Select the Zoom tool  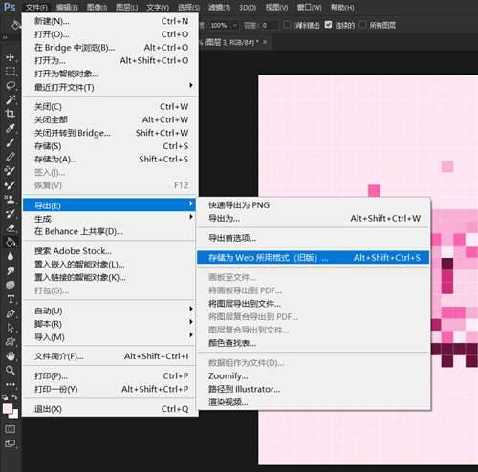[11, 370]
